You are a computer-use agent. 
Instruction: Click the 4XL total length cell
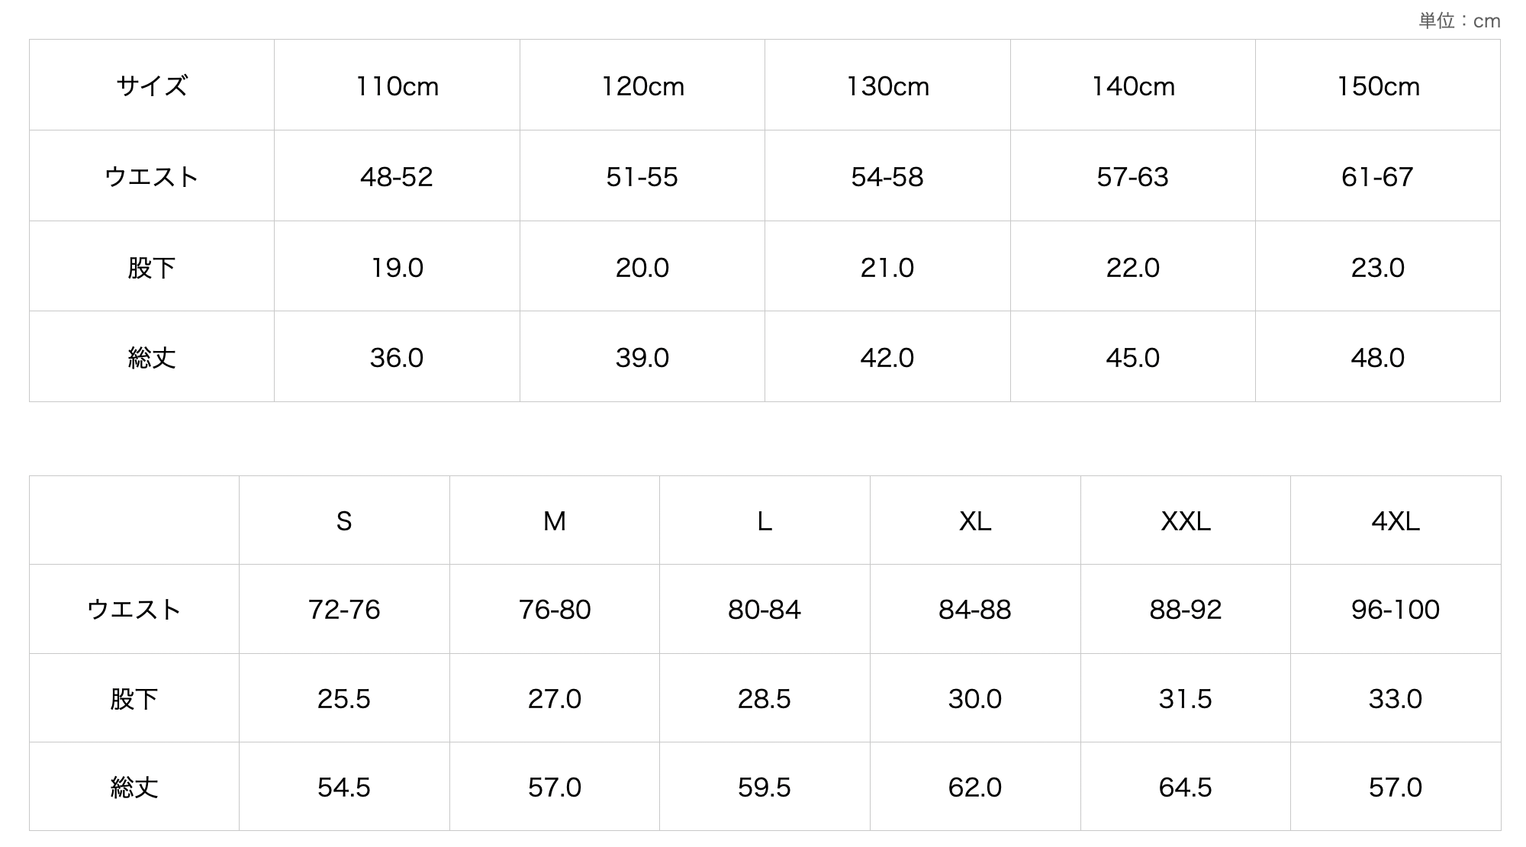pos(1396,787)
